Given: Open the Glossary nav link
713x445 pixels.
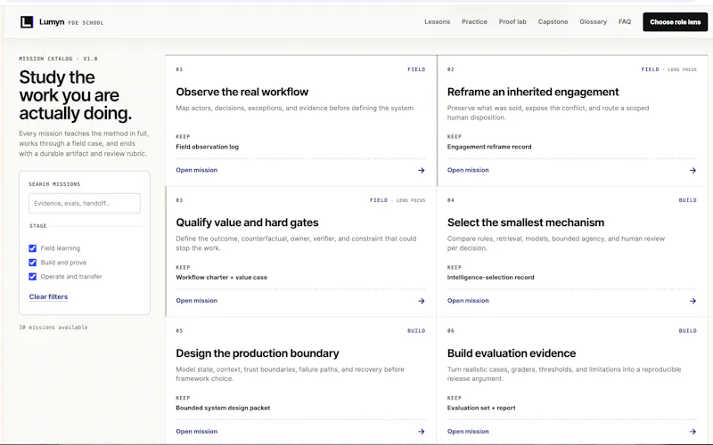Looking at the screenshot, I should [593, 21].
